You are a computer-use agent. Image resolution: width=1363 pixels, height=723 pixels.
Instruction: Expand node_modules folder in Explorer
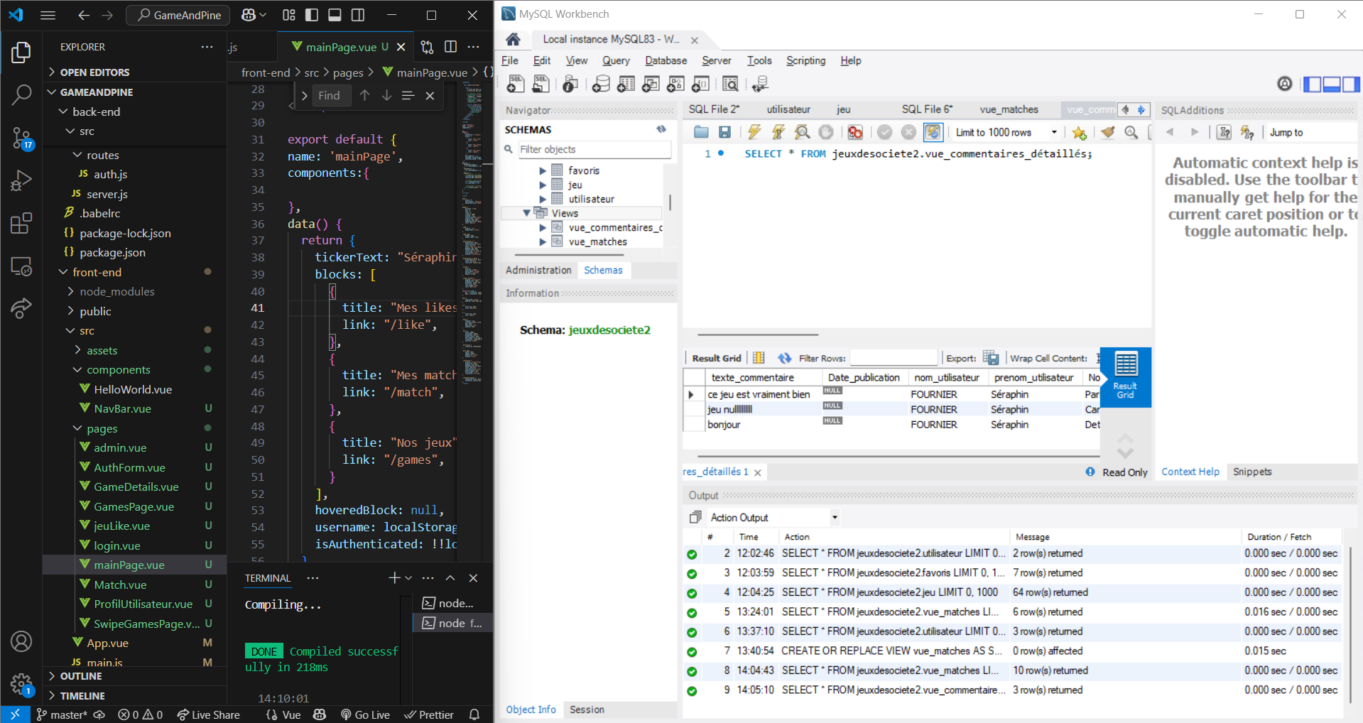[70, 291]
